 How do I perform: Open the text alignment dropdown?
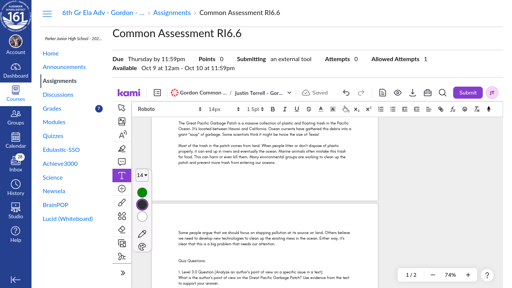(429, 109)
